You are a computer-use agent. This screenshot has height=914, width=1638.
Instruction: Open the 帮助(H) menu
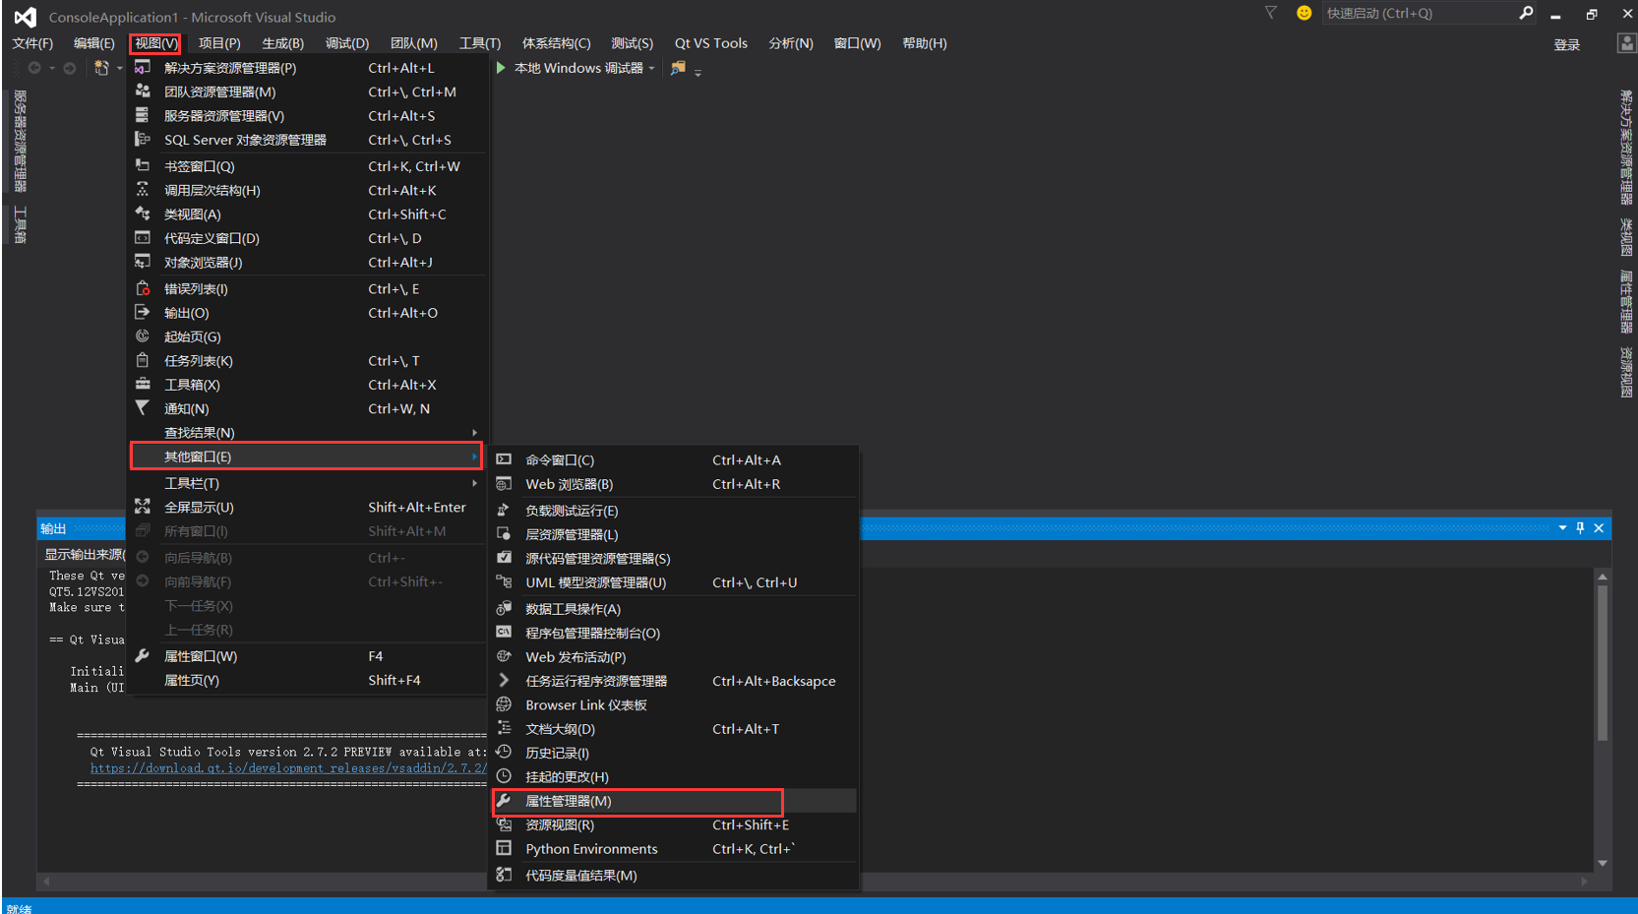(925, 43)
